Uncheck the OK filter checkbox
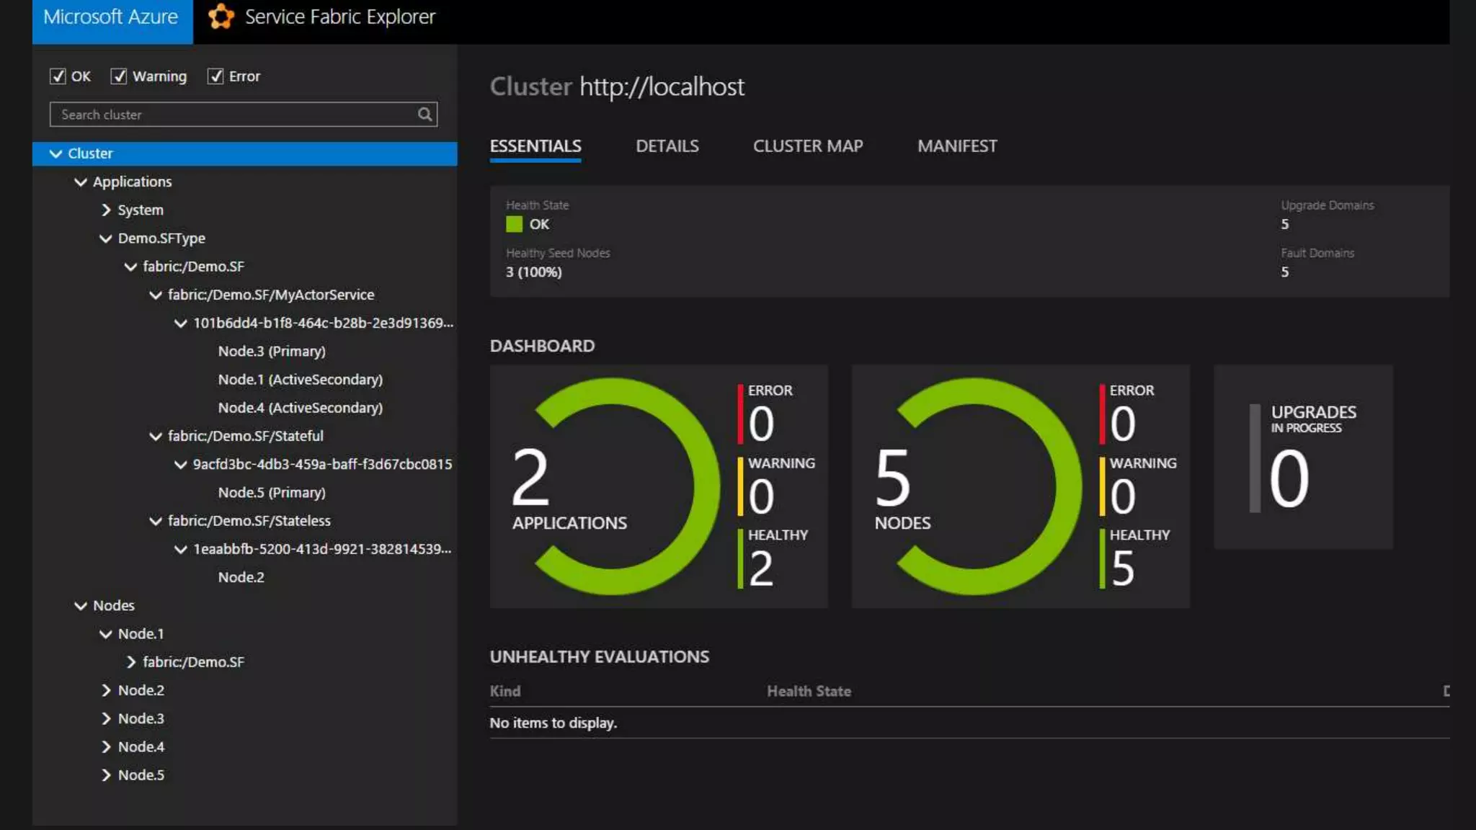Image resolution: width=1476 pixels, height=830 pixels. click(x=58, y=76)
